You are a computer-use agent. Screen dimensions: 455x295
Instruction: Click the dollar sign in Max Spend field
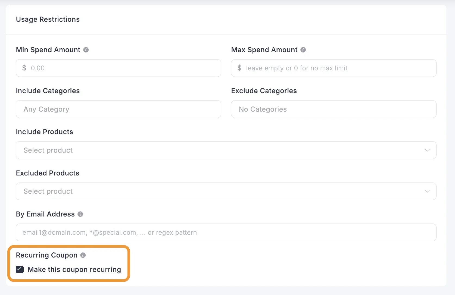click(239, 68)
